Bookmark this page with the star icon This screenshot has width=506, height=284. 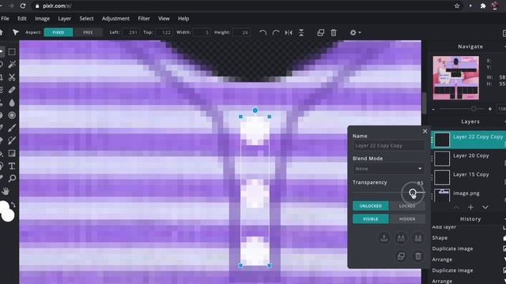click(x=457, y=6)
